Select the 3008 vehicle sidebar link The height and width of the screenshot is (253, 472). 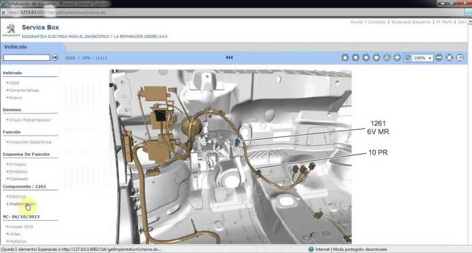point(14,83)
